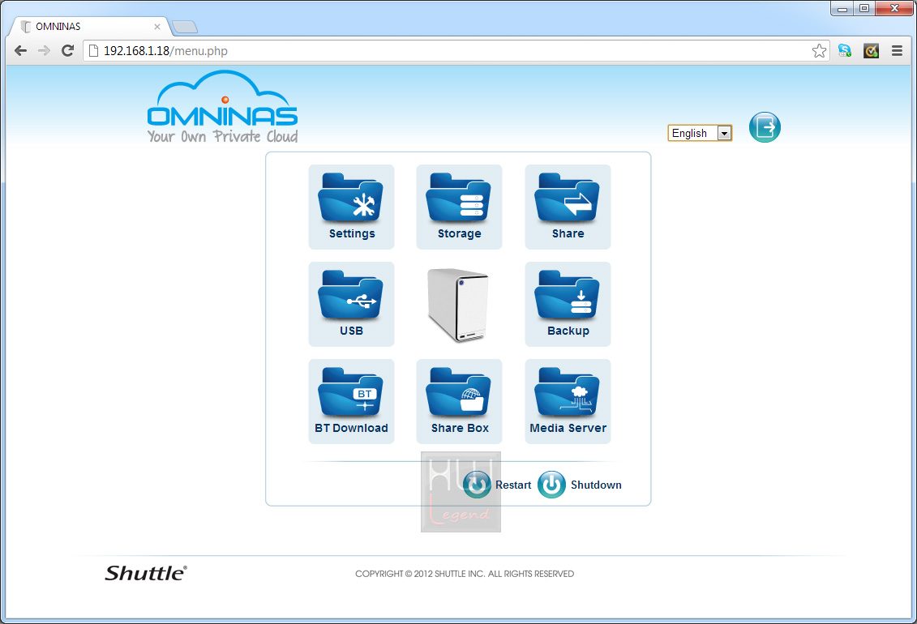The height and width of the screenshot is (624, 917).
Task: Expand the English language dropdown
Action: point(700,133)
